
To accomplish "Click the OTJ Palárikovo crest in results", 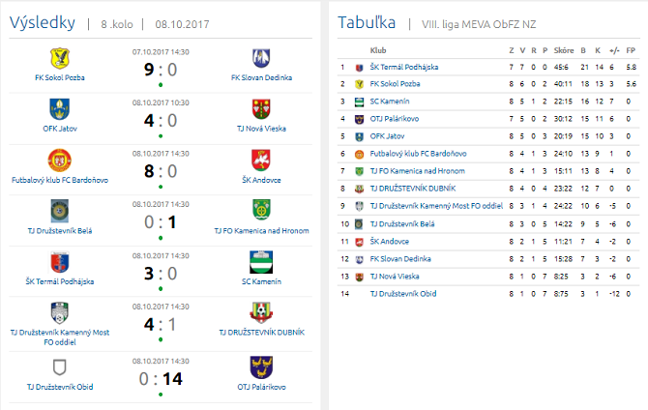I will pyautogui.click(x=262, y=366).
